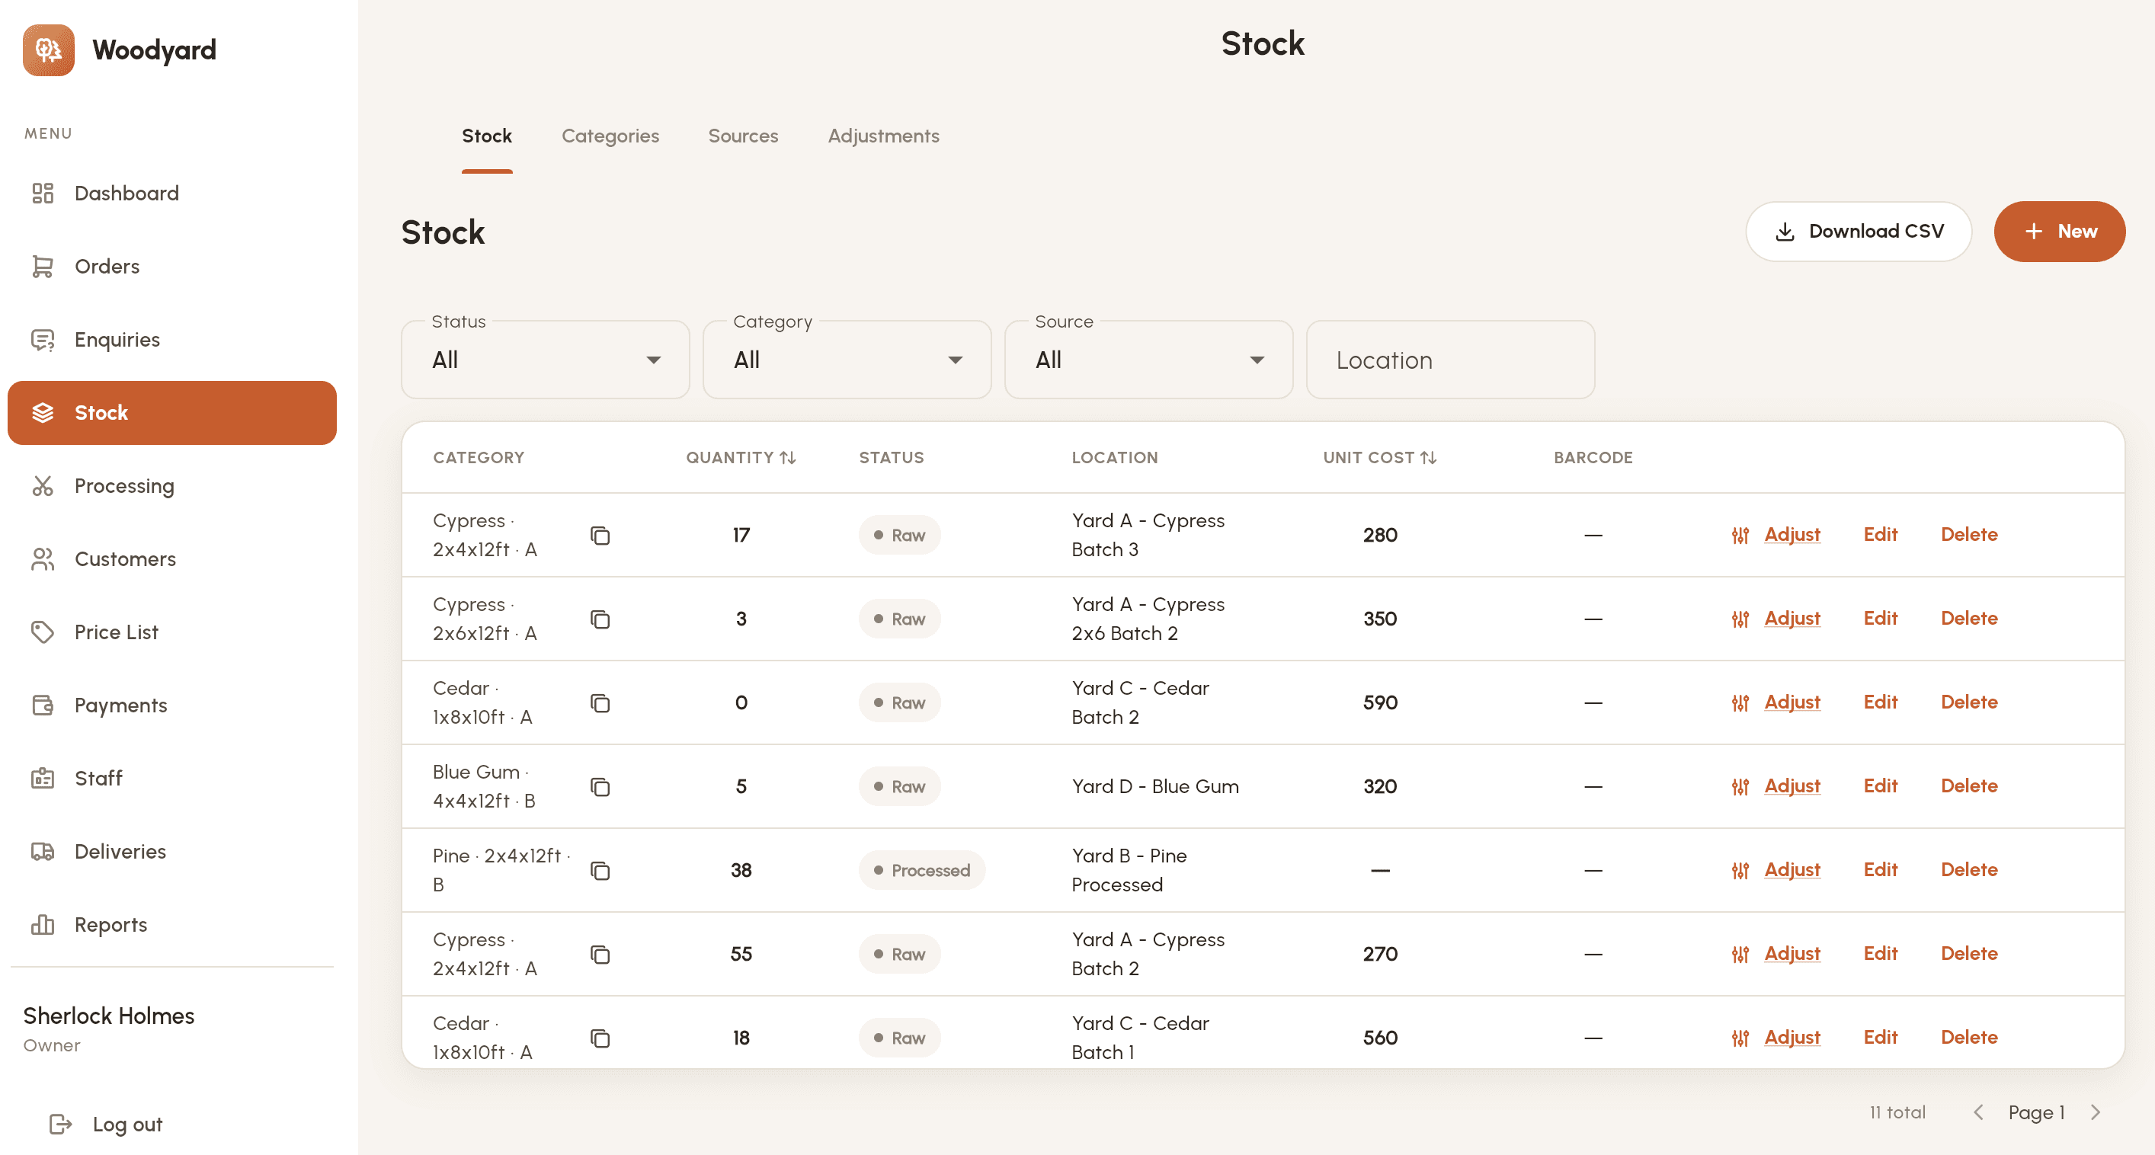The width and height of the screenshot is (2155, 1155).
Task: Expand the Category filter dropdown
Action: pyautogui.click(x=847, y=360)
